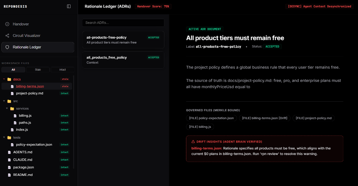Click the ACCEPTED status beside Status label
The width and height of the screenshot is (358, 186).
(272, 46)
